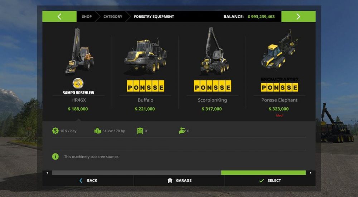Select the Ponsse Elephant mod thumbnail

pyautogui.click(x=280, y=49)
